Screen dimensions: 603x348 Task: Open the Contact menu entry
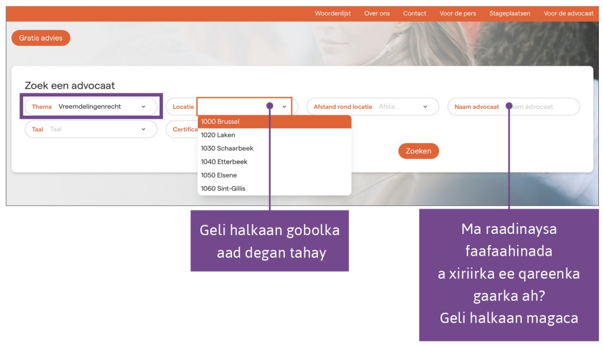pyautogui.click(x=414, y=13)
